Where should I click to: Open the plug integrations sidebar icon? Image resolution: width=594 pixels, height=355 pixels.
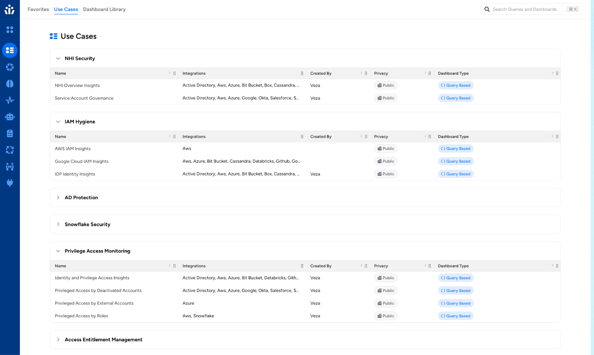tap(10, 183)
